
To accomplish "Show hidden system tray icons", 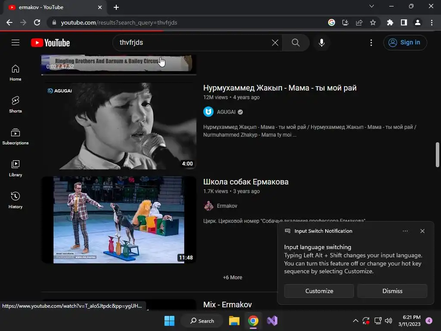I will click(x=355, y=321).
